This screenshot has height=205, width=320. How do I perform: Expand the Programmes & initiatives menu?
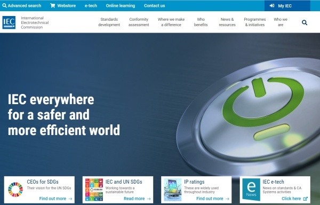point(255,22)
